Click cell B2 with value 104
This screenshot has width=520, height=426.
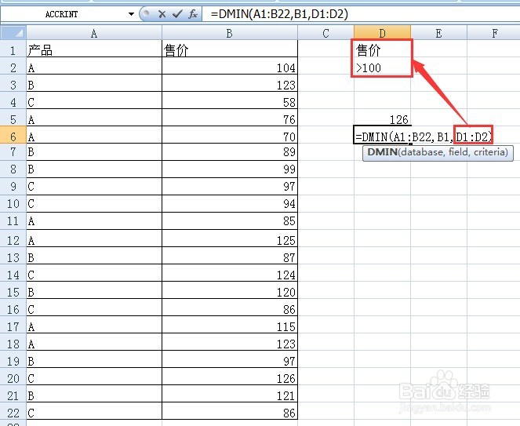(x=230, y=66)
